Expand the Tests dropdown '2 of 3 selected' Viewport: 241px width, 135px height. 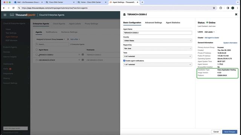pyautogui.click(x=157, y=56)
